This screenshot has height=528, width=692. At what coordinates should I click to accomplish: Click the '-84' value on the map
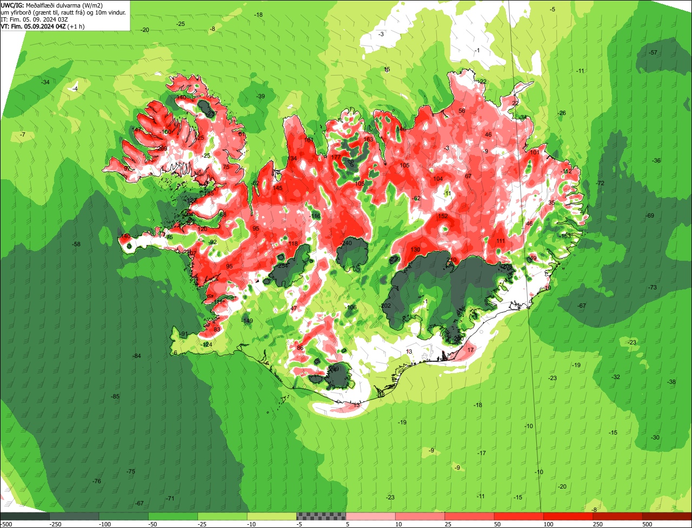[x=137, y=356]
